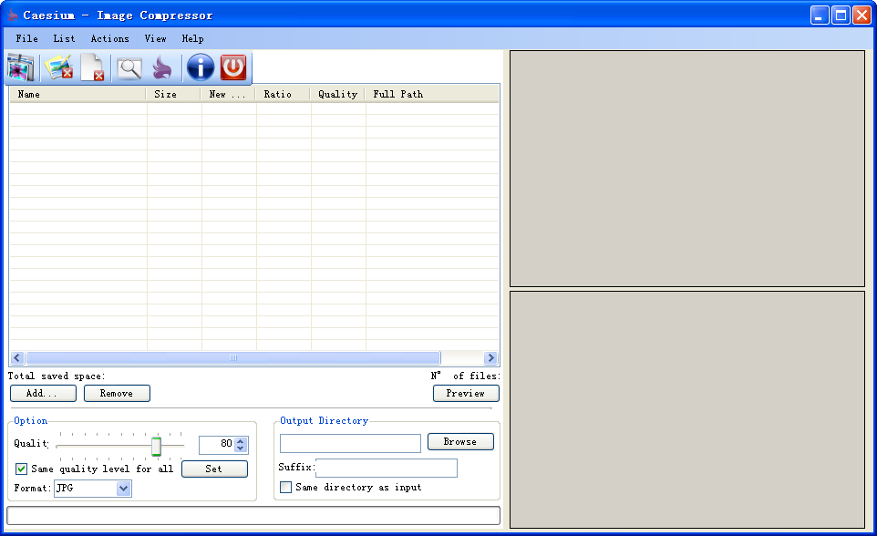This screenshot has height=536, width=877.
Task: Click the purple Caesium compress icon
Action: pyautogui.click(x=163, y=68)
